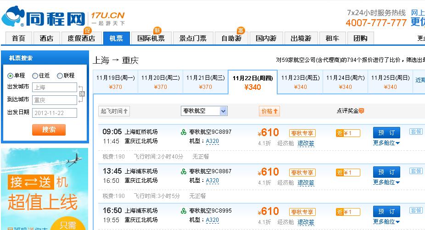Click the 新 badge above 国际机票
Screen dimensions: 425x230
157,31
